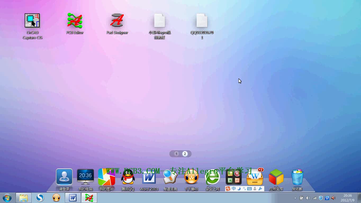361x203 pixels.
Task: Open the headphone music player on the taskbar
Action: point(56,198)
